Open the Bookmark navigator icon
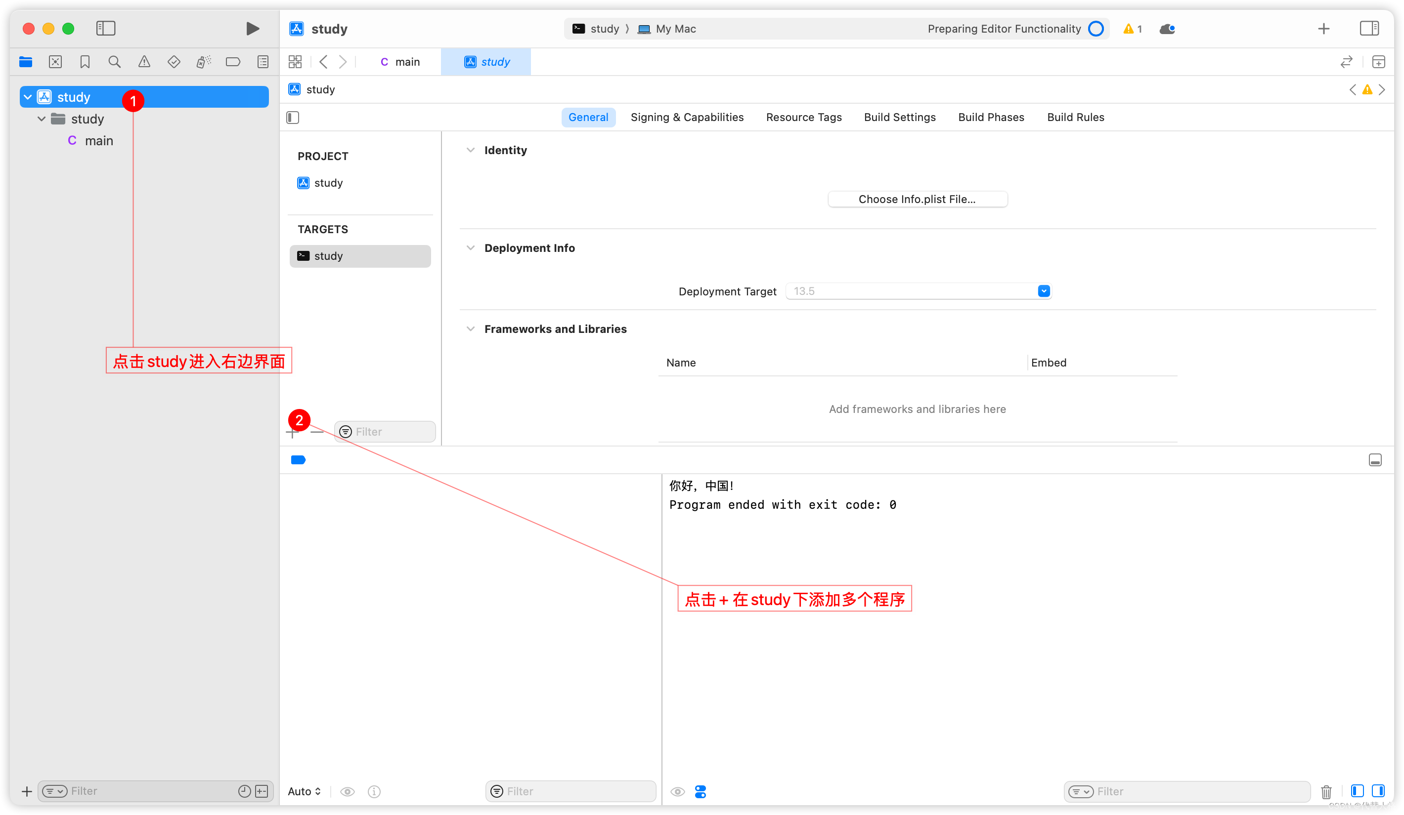1404x815 pixels. pos(85,62)
